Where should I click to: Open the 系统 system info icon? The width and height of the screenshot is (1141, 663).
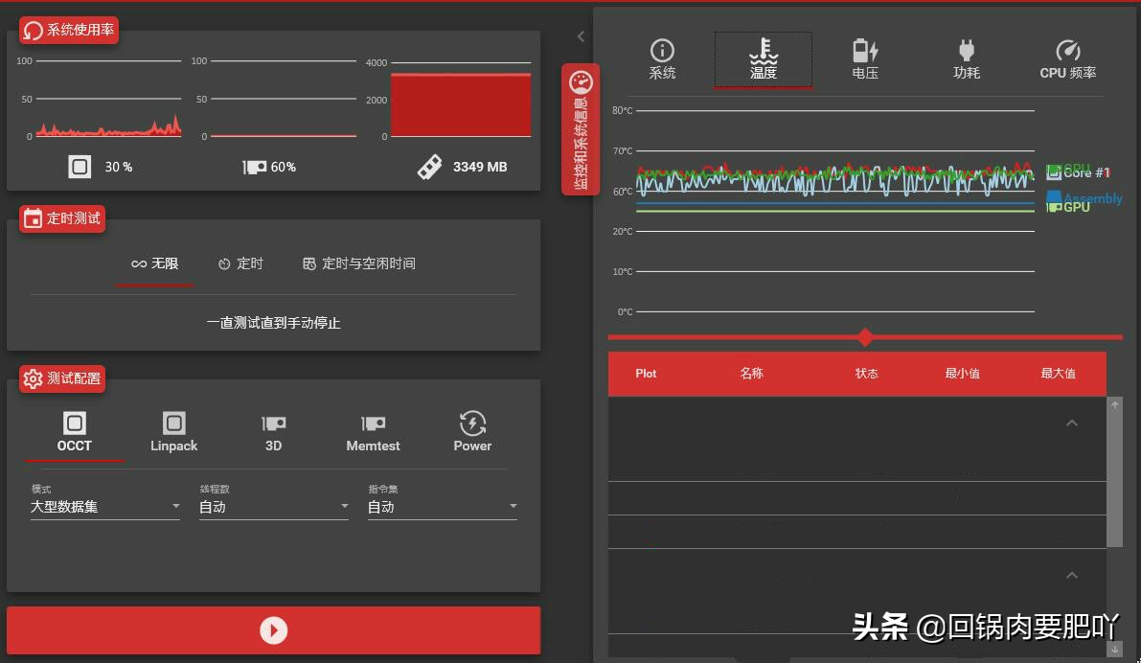(662, 57)
